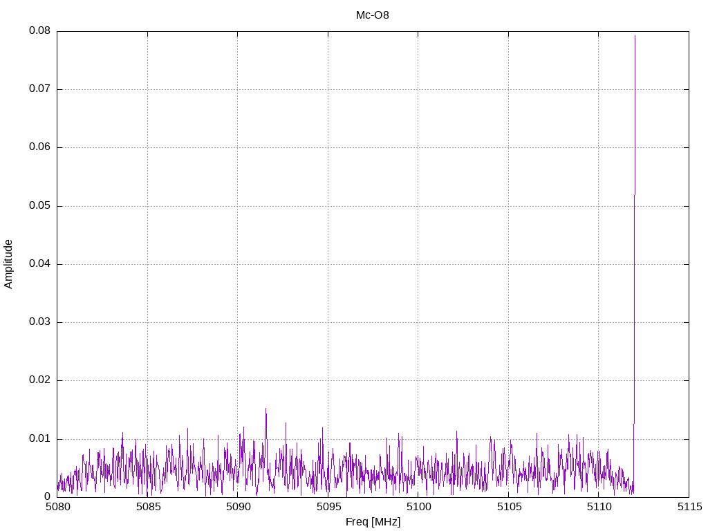This screenshot has width=708, height=531.
Task: Click the 5115 x-axis tick label
Action: [x=689, y=508]
